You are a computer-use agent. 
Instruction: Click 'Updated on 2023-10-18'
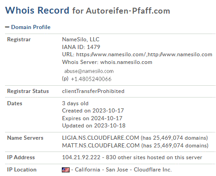[x=94, y=126]
